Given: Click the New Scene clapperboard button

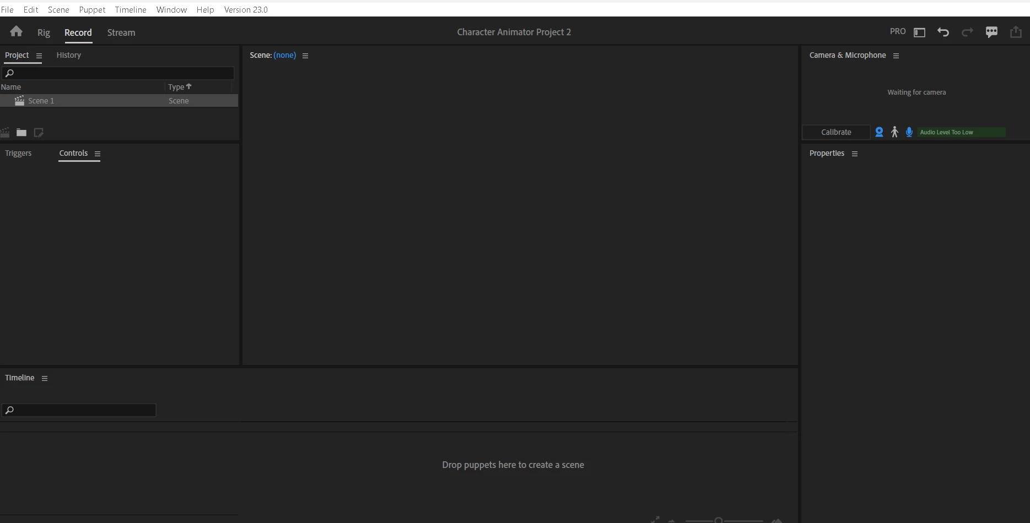Looking at the screenshot, I should tap(5, 132).
